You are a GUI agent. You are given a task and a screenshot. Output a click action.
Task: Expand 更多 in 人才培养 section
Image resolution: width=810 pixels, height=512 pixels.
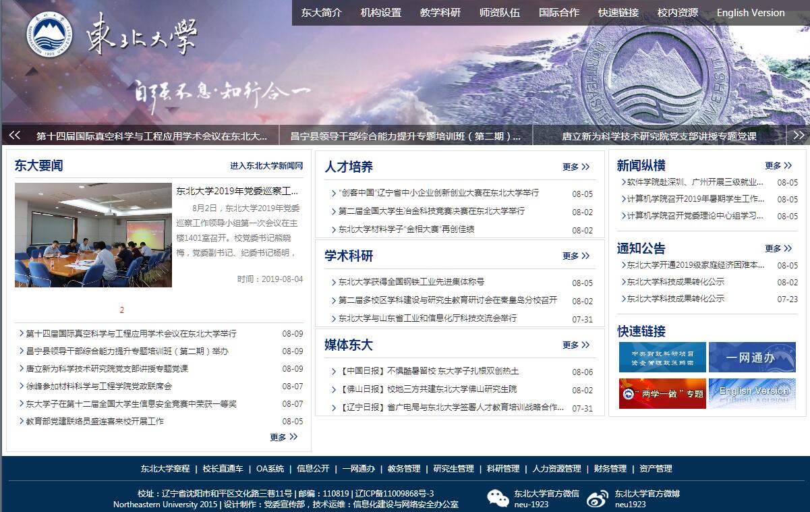pyautogui.click(x=576, y=167)
